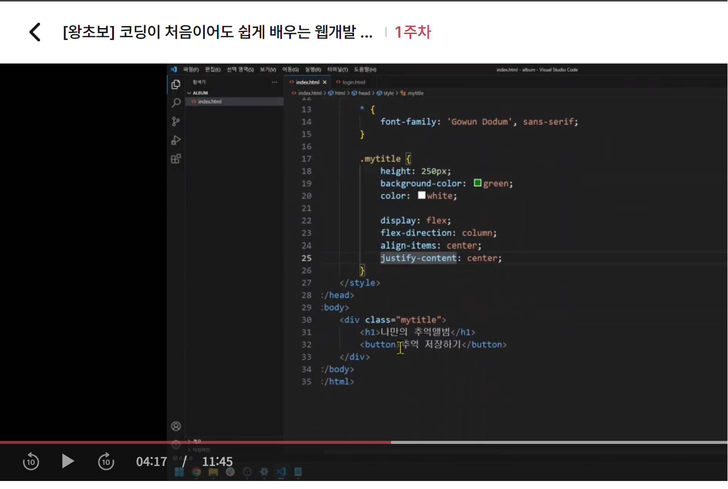Play the lecture video

pyautogui.click(x=68, y=461)
